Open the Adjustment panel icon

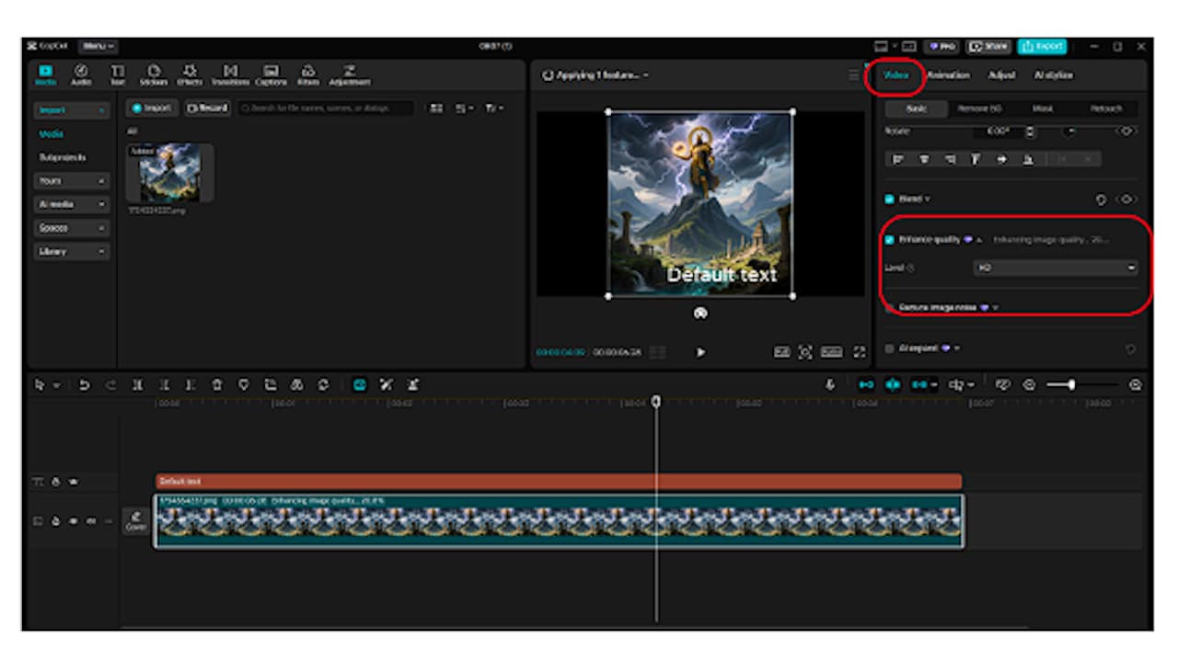[x=350, y=74]
